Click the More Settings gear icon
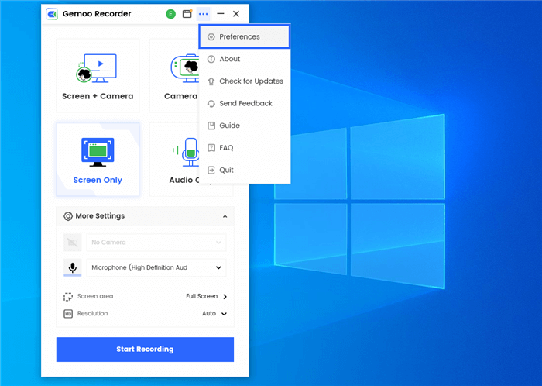 (x=68, y=216)
